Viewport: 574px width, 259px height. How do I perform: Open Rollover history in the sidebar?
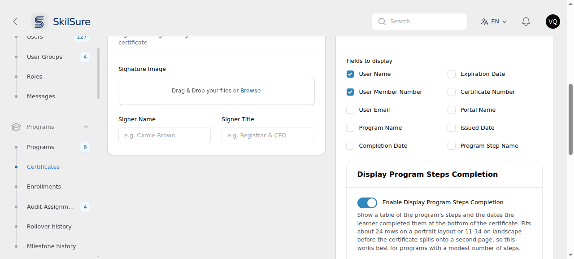pos(50,227)
